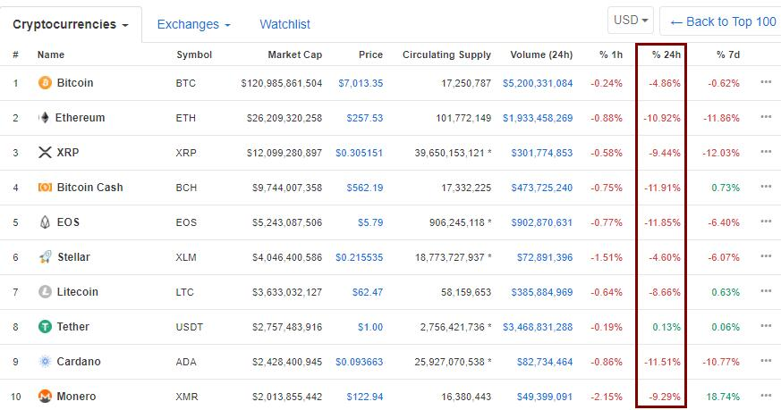Click the XRP cross logo icon

[x=45, y=152]
